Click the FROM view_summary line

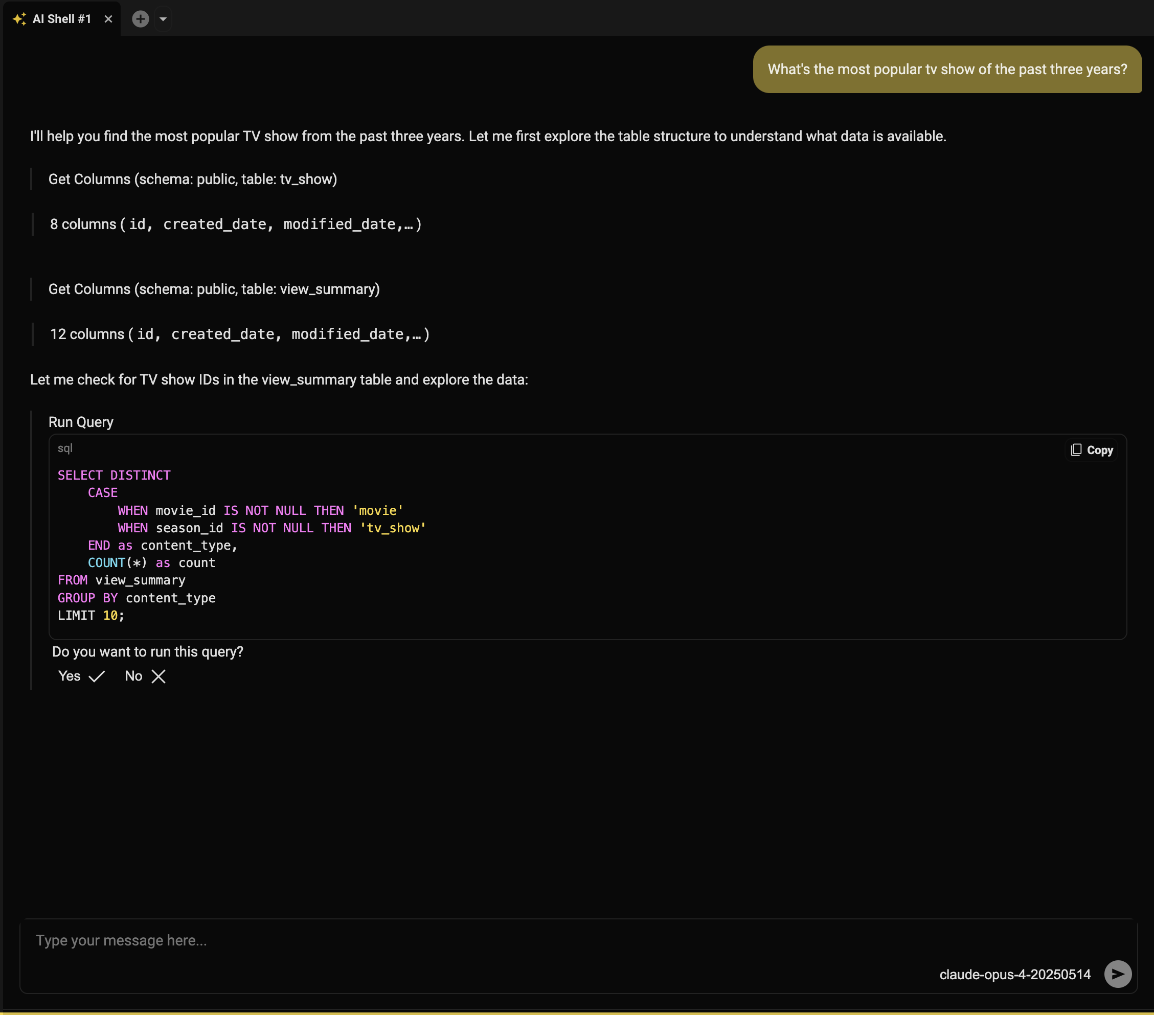pos(121,580)
